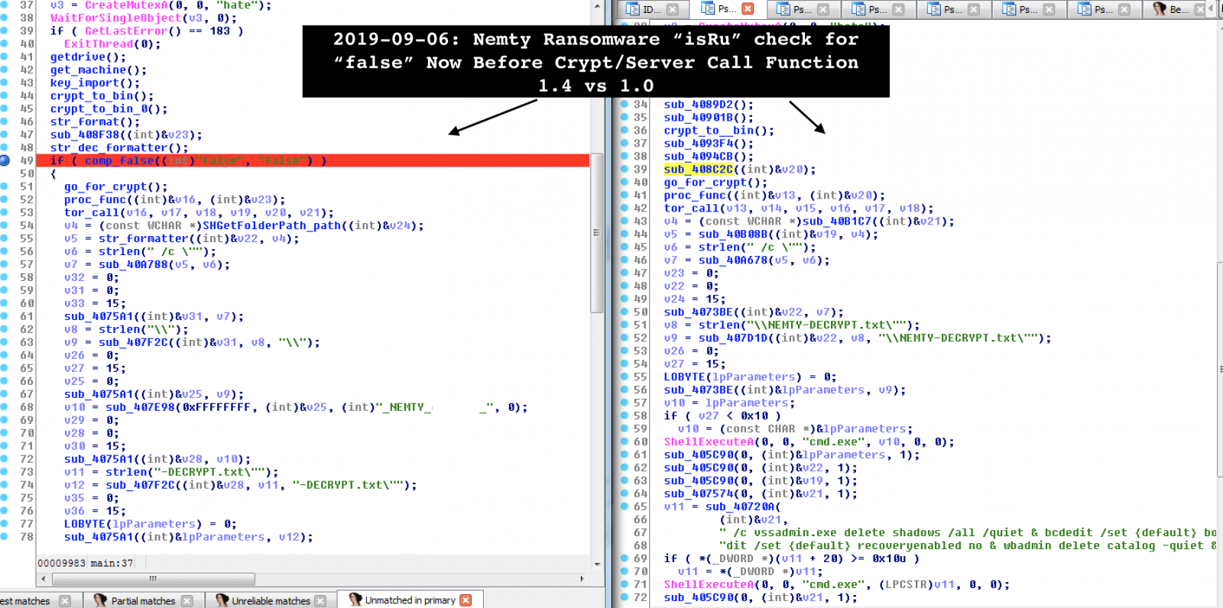
Task: Click str_format() on left line 46
Action: click(x=95, y=121)
